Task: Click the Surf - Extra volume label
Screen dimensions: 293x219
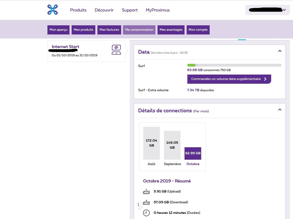Action: tap(153, 90)
